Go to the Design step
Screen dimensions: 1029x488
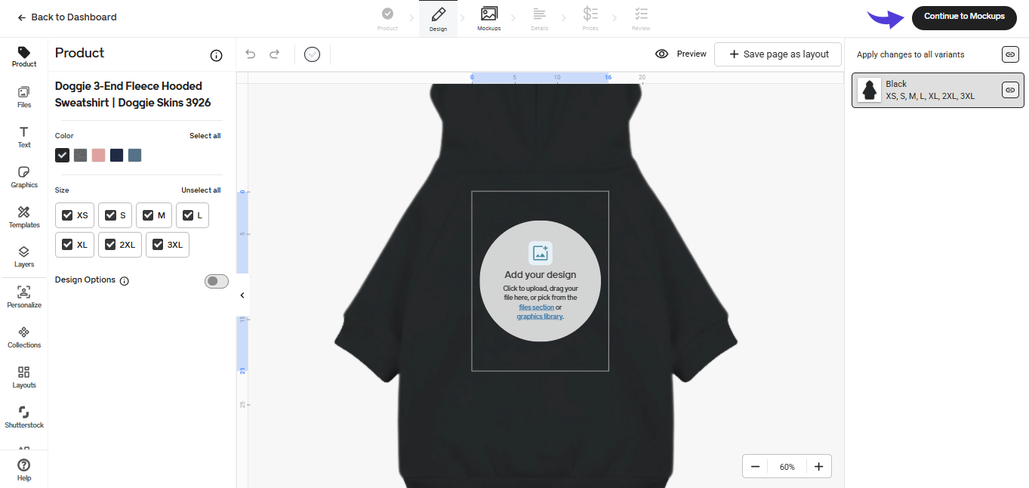click(x=439, y=19)
